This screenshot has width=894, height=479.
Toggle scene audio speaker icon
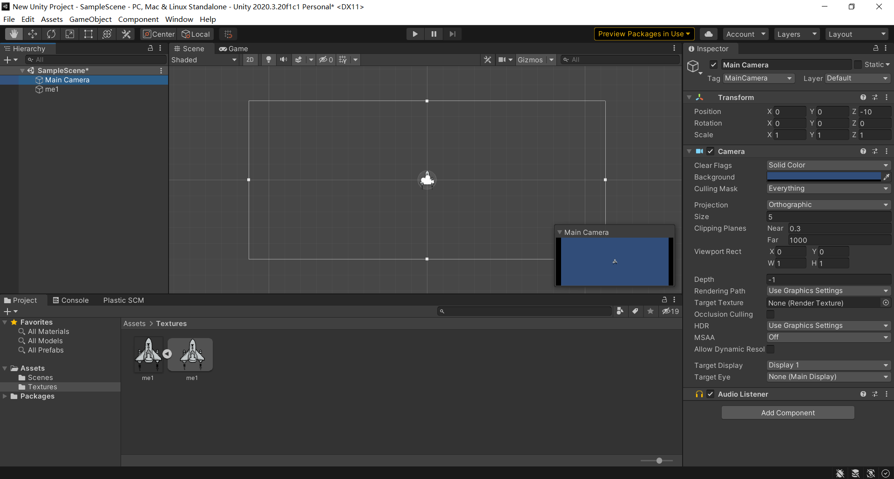pos(283,60)
